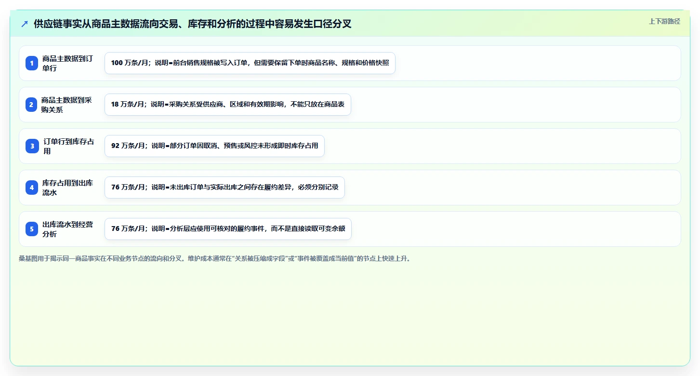Select the 出库流水到经营分析 label
The image size is (700, 376).
click(67, 229)
